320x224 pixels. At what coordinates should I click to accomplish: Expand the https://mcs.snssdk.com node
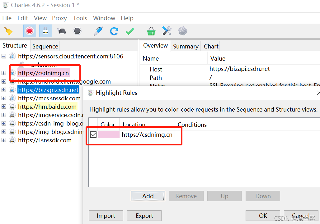click(4, 98)
